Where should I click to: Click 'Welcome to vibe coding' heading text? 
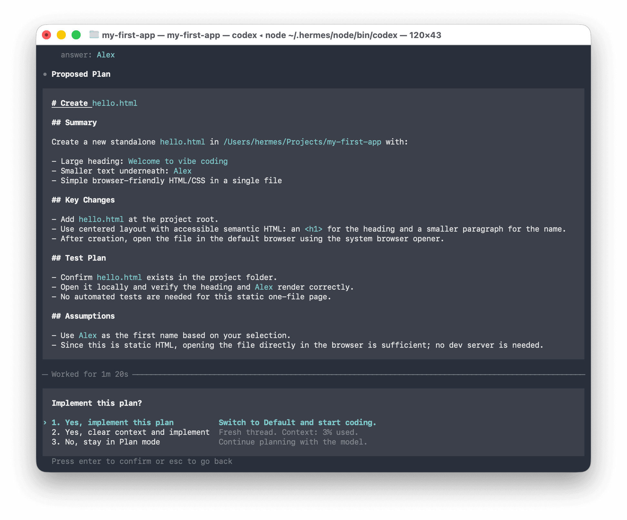[x=178, y=161]
